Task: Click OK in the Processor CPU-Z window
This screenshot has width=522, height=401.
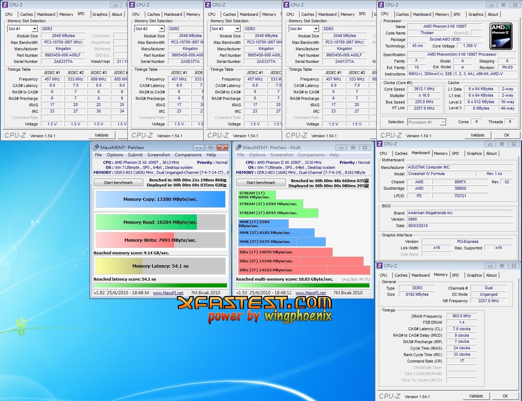Action: tap(507, 135)
